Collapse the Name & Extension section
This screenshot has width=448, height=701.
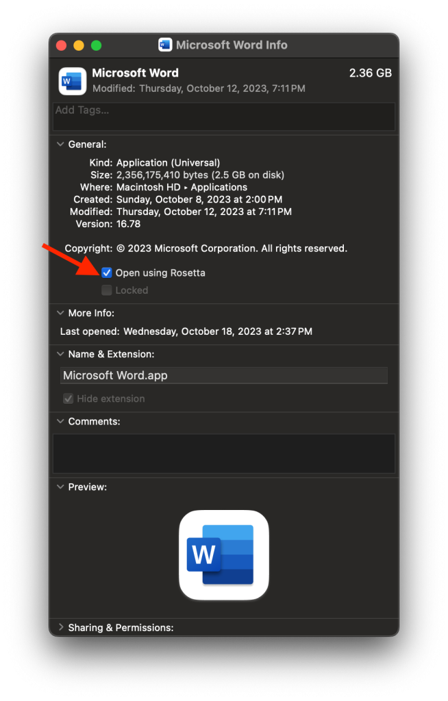(60, 354)
